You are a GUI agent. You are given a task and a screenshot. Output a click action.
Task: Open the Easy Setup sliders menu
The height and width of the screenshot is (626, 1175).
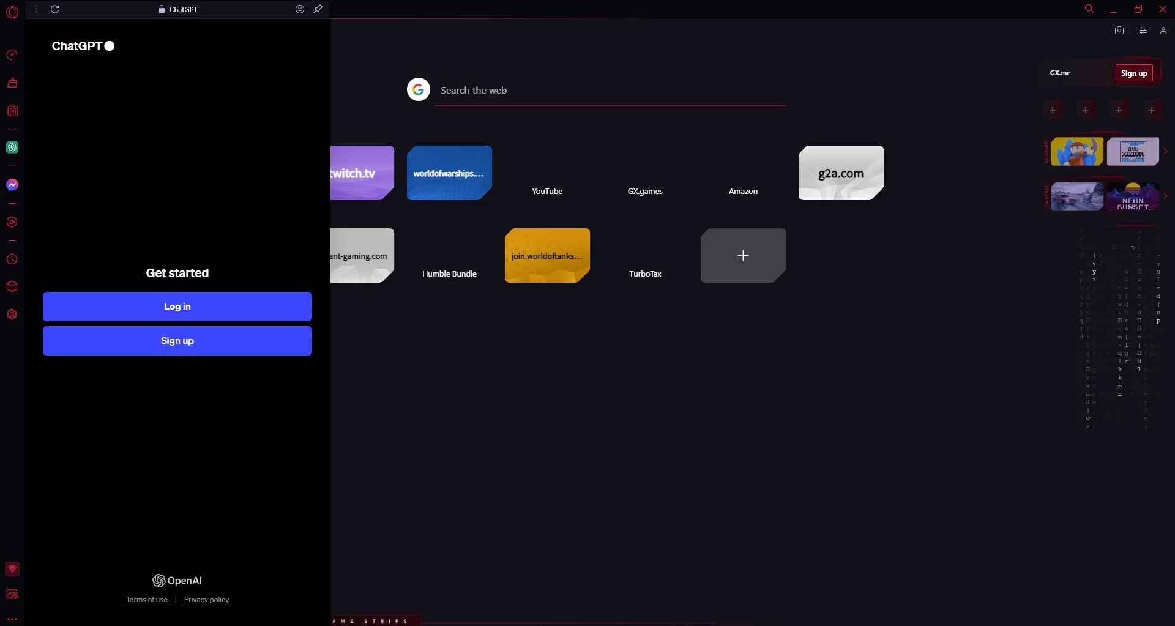(1143, 31)
